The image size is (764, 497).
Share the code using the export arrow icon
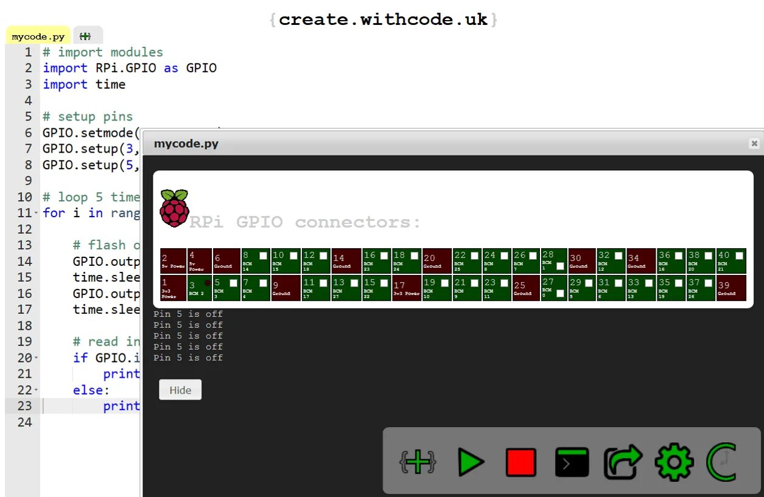tap(622, 462)
